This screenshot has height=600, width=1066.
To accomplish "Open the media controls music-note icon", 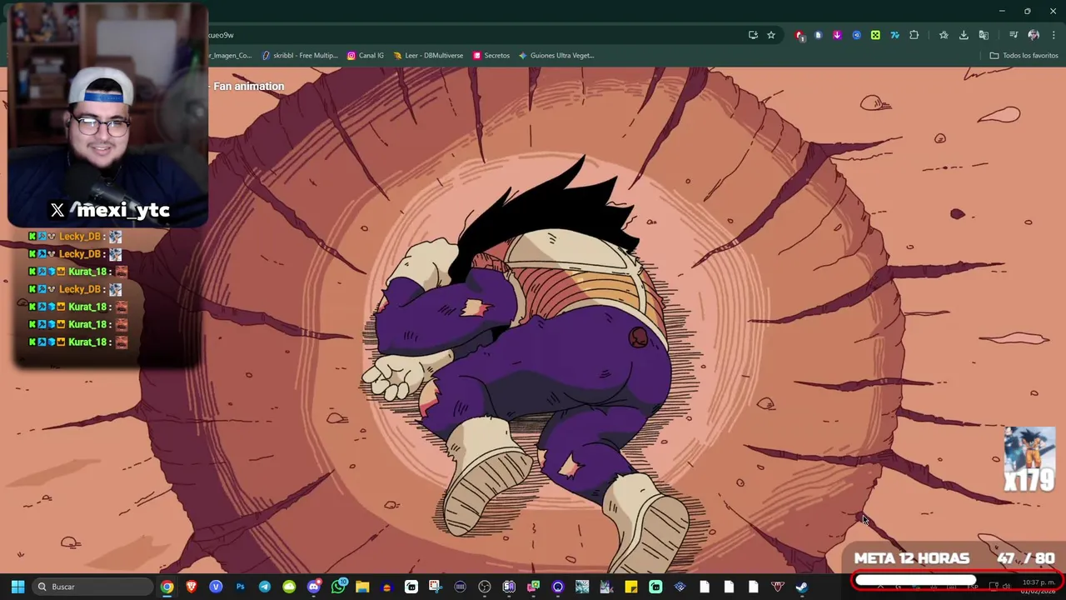I will pyautogui.click(x=1014, y=35).
